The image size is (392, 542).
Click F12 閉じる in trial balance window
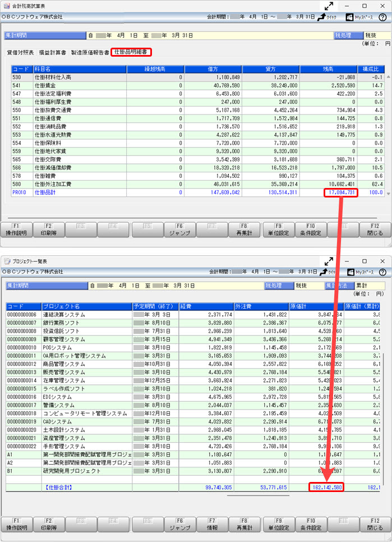pyautogui.click(x=375, y=229)
